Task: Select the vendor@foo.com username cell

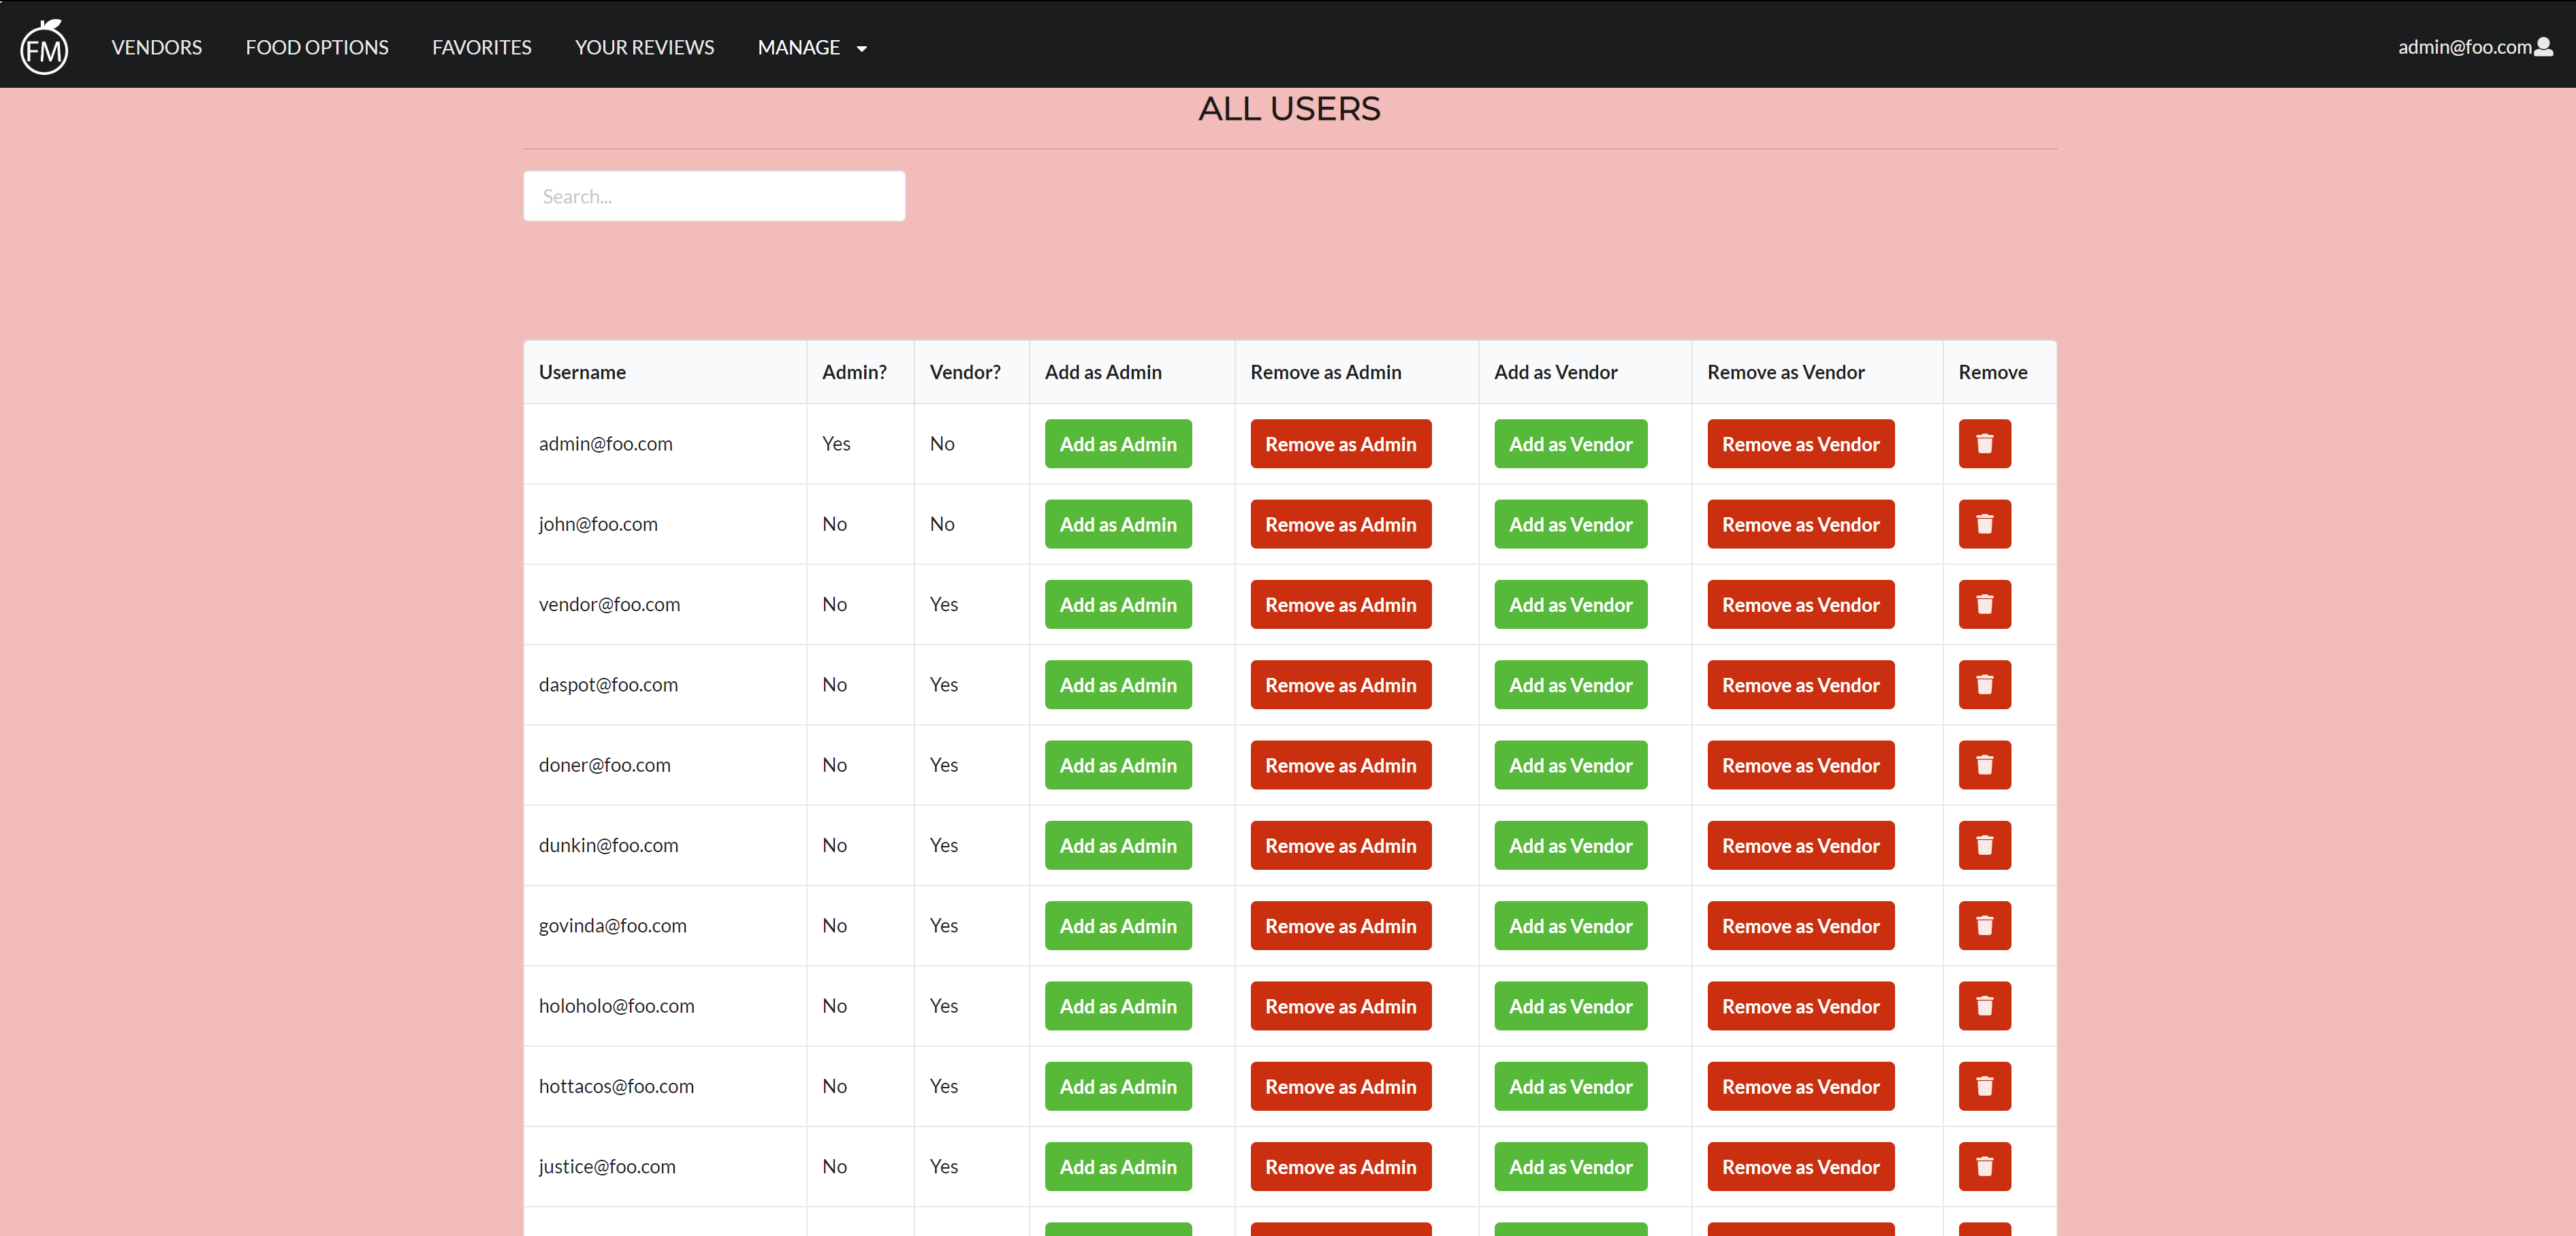Action: (x=665, y=604)
